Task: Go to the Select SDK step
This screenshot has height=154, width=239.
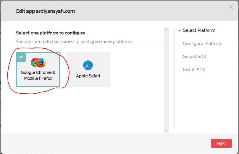Action: [195, 57]
